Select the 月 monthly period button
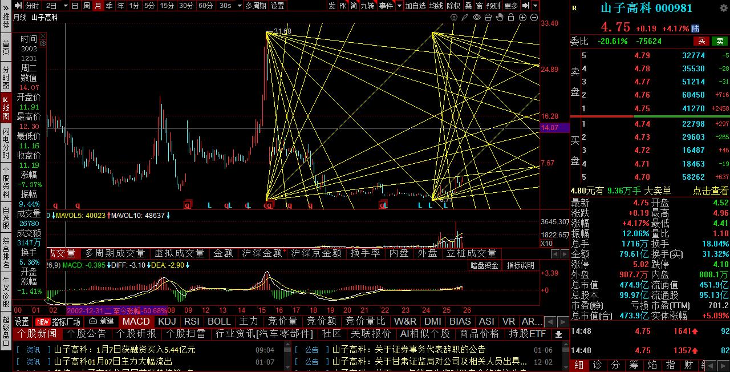 point(98,6)
